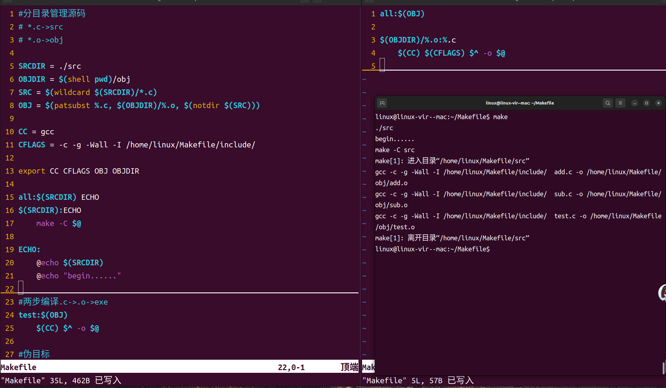Minimize the linux@linux-vir--mac terminal window

pyautogui.click(x=635, y=103)
